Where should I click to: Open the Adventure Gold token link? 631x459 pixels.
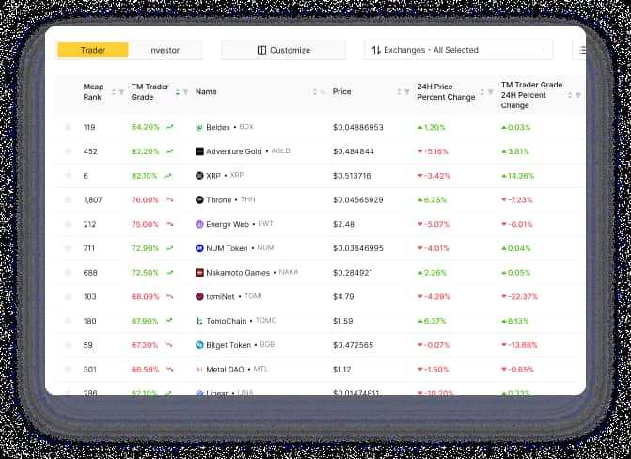[234, 151]
